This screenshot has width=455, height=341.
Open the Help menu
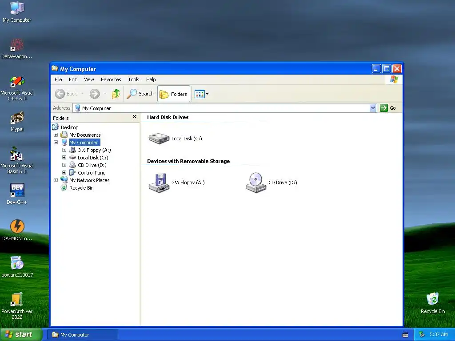tap(151, 79)
